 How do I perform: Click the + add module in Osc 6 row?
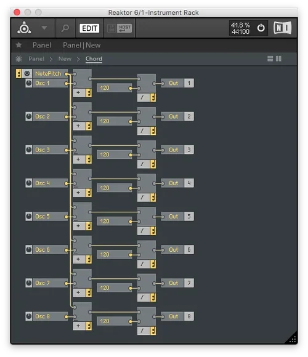coord(83,250)
